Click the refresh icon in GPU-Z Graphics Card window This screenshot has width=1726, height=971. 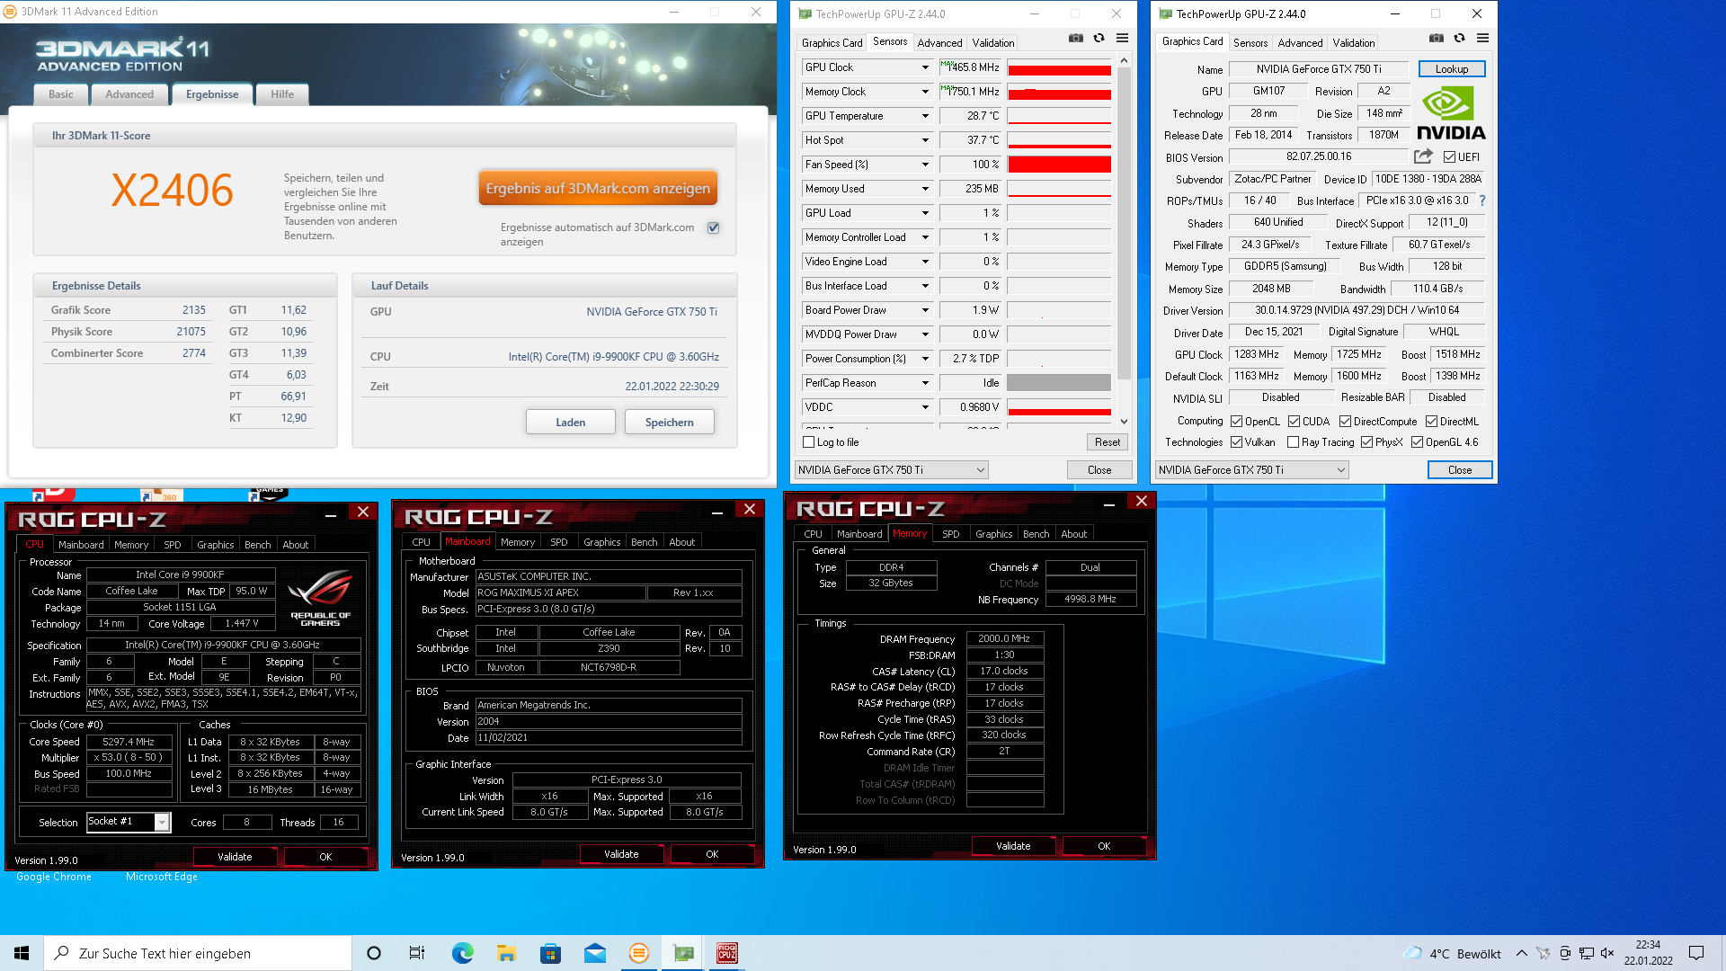click(1459, 39)
